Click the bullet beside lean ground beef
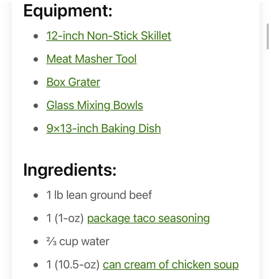This screenshot has height=279, width=271. pyautogui.click(x=36, y=196)
